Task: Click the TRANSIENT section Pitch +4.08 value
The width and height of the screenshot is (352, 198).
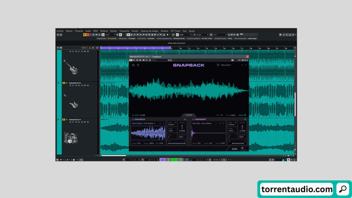Action: click(222, 143)
